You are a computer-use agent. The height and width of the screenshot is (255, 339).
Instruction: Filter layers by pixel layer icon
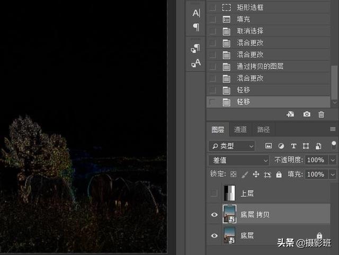coord(269,146)
